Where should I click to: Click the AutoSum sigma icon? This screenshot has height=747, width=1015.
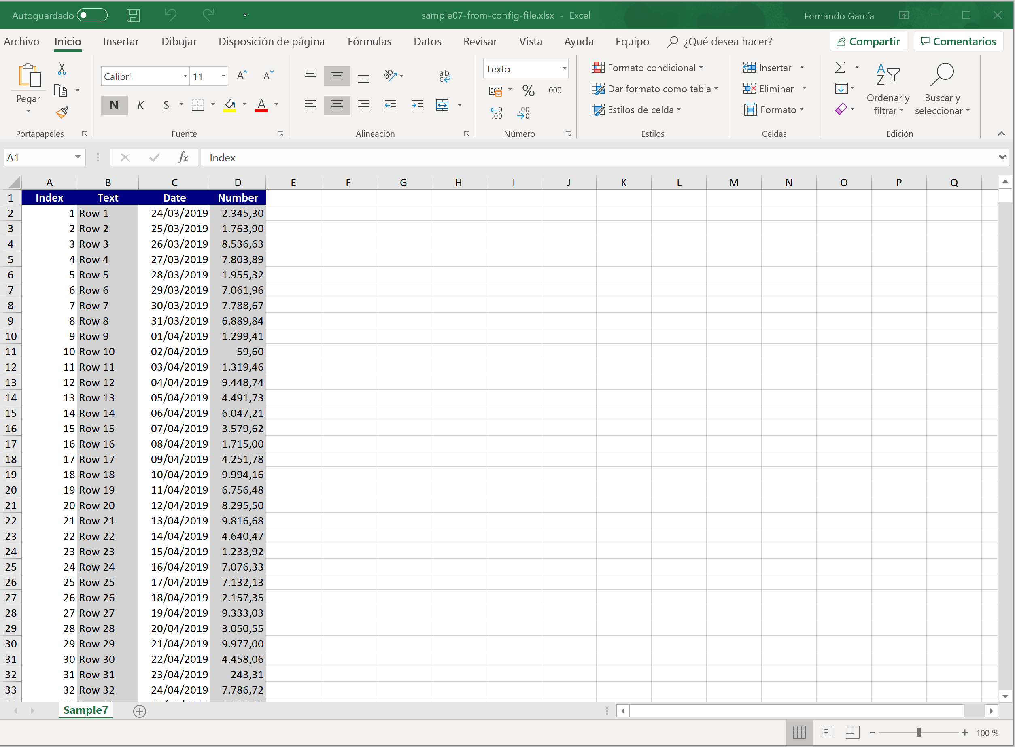[x=840, y=68]
